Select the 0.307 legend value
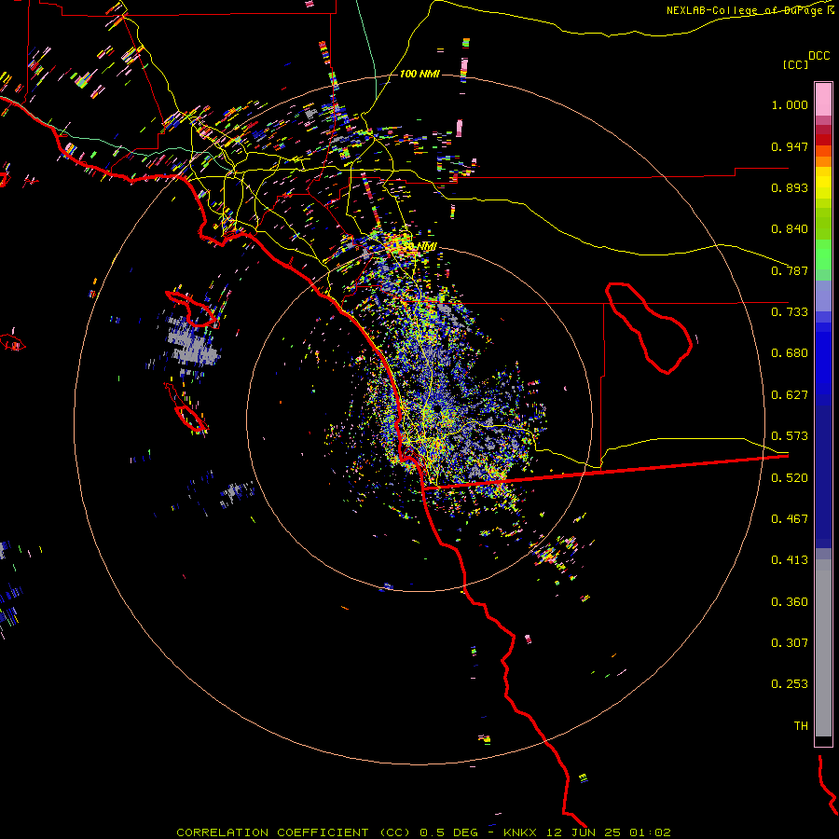This screenshot has width=839, height=839. point(790,643)
